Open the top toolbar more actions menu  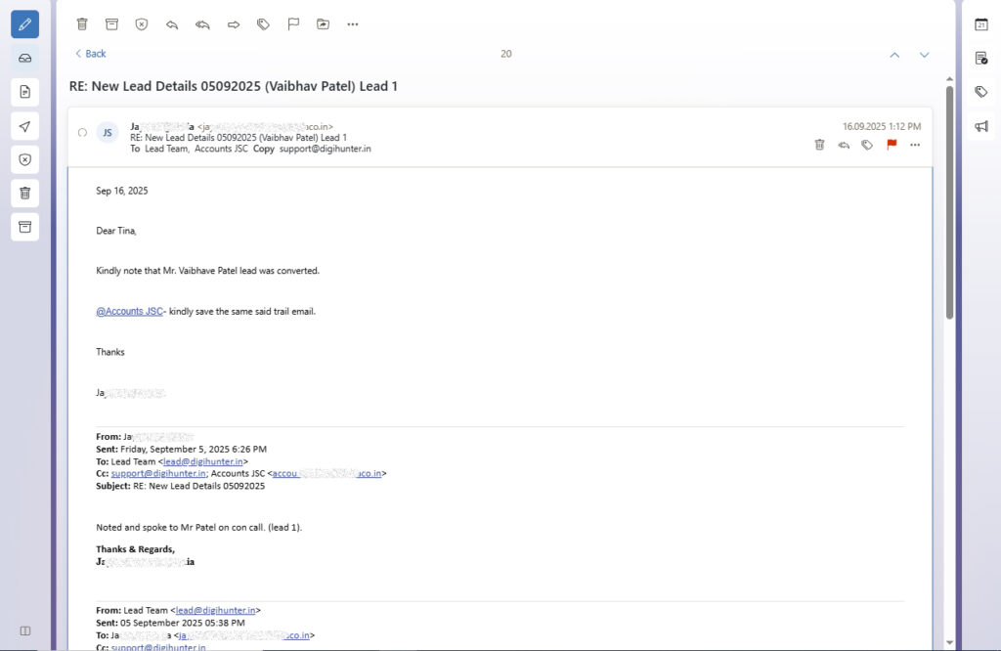[353, 24]
